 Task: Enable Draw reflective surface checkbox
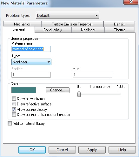(x=14, y=104)
